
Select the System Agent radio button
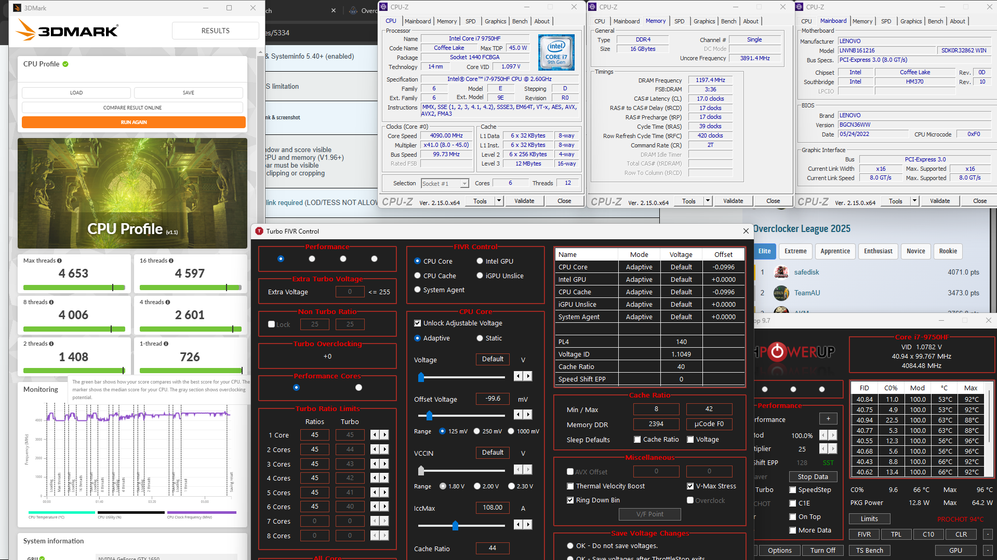tap(417, 290)
